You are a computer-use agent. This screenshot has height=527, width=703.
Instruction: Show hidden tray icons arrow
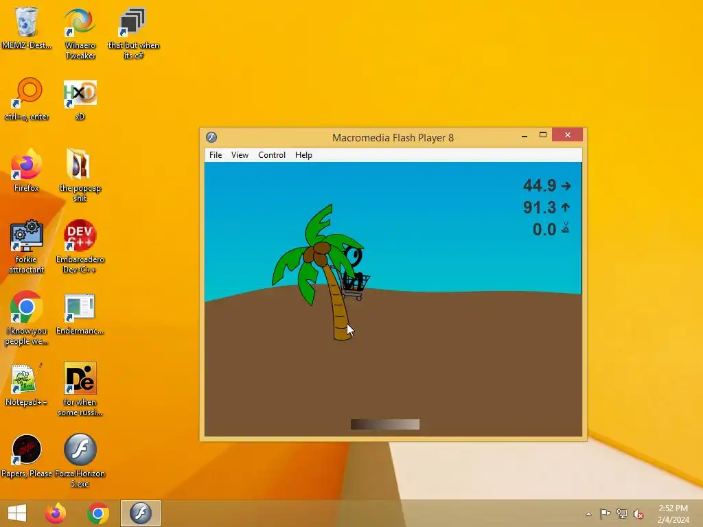click(588, 514)
